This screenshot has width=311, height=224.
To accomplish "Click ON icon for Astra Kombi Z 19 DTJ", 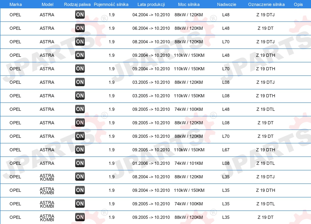I will click(x=80, y=177).
